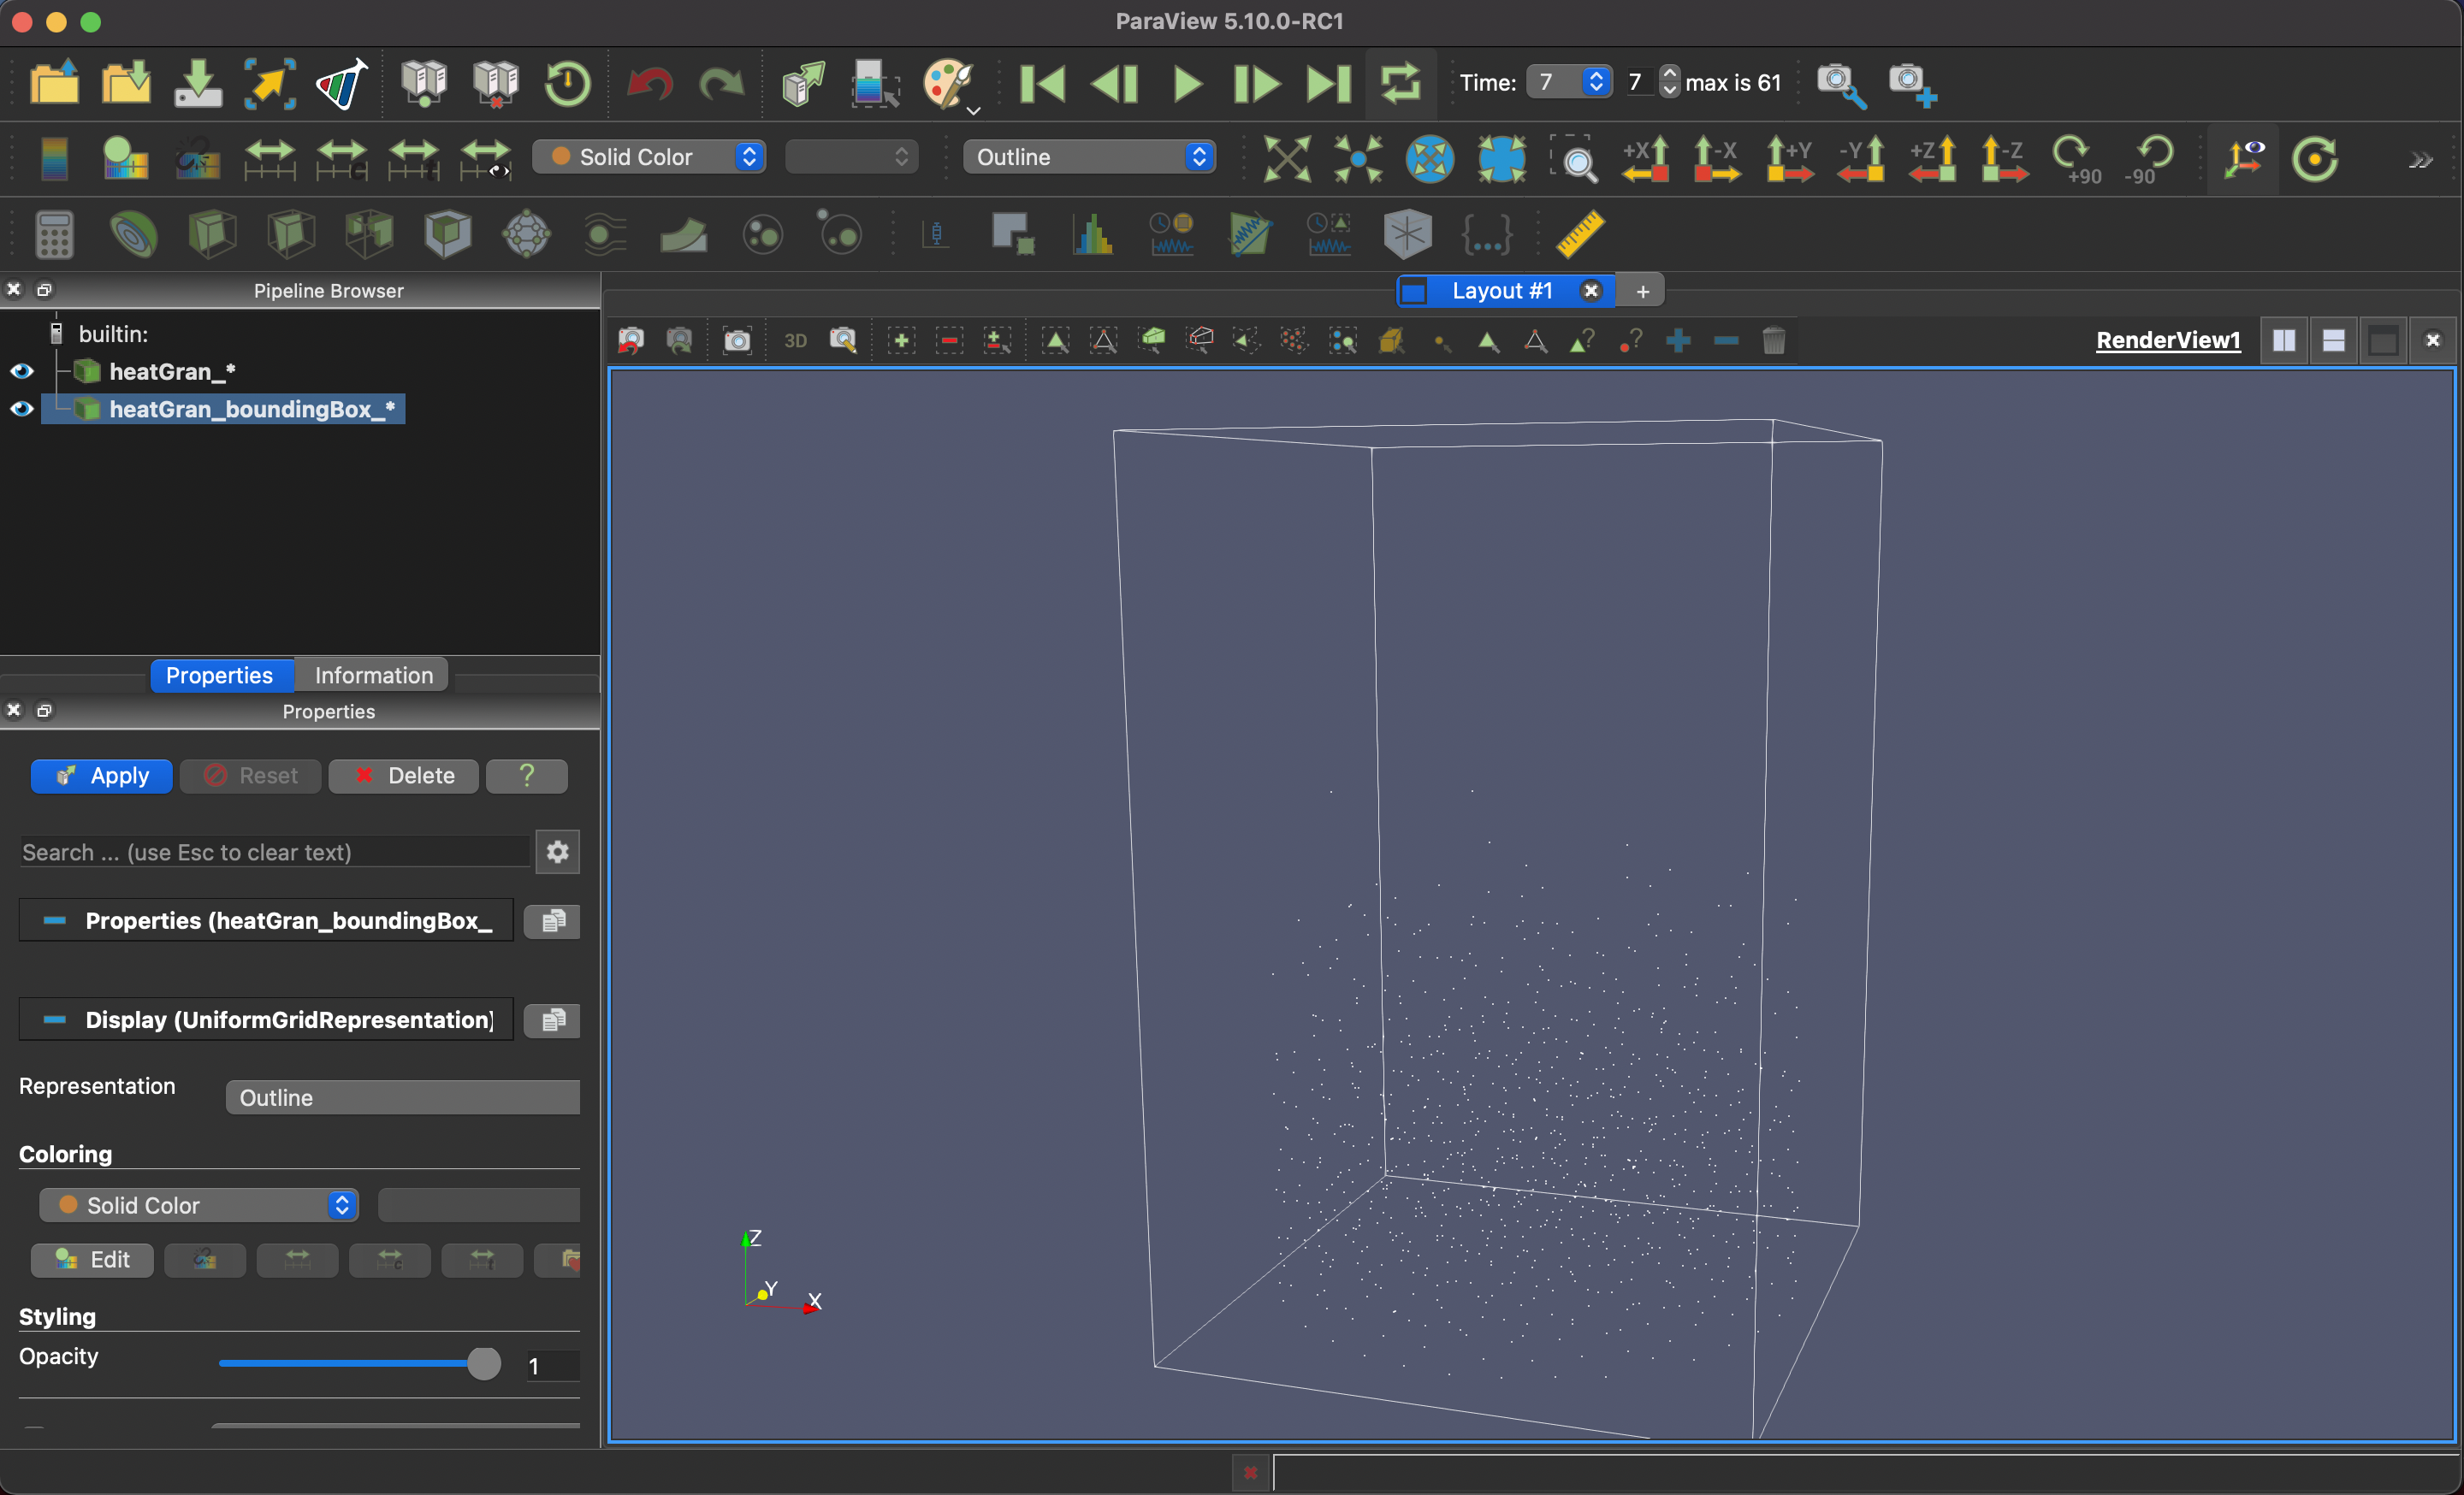The height and width of the screenshot is (1495, 2464).
Task: Select the Calculator filter icon
Action: (54, 233)
